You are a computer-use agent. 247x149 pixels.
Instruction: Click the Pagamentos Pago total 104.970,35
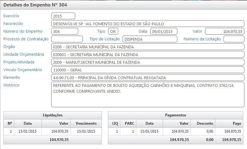232,140
